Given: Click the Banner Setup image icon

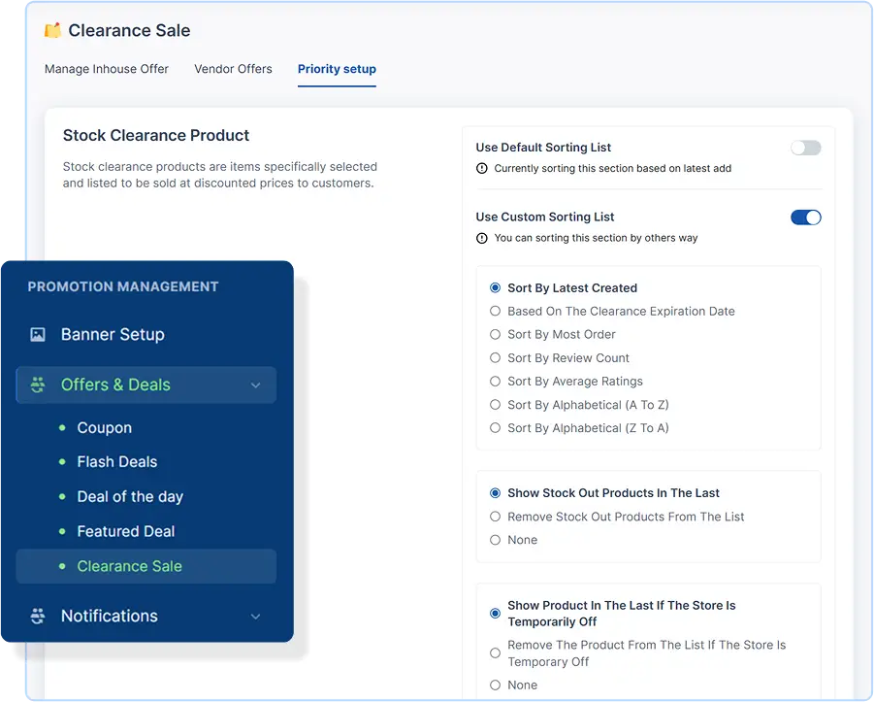Looking at the screenshot, I should point(37,334).
